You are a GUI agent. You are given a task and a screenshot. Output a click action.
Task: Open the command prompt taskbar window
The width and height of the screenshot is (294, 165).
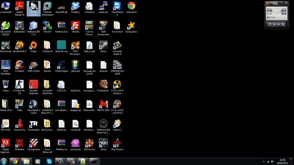coord(94,161)
